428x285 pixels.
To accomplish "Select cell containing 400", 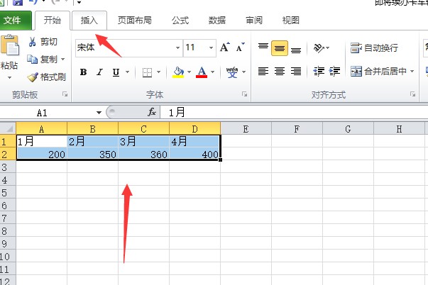I will [194, 154].
